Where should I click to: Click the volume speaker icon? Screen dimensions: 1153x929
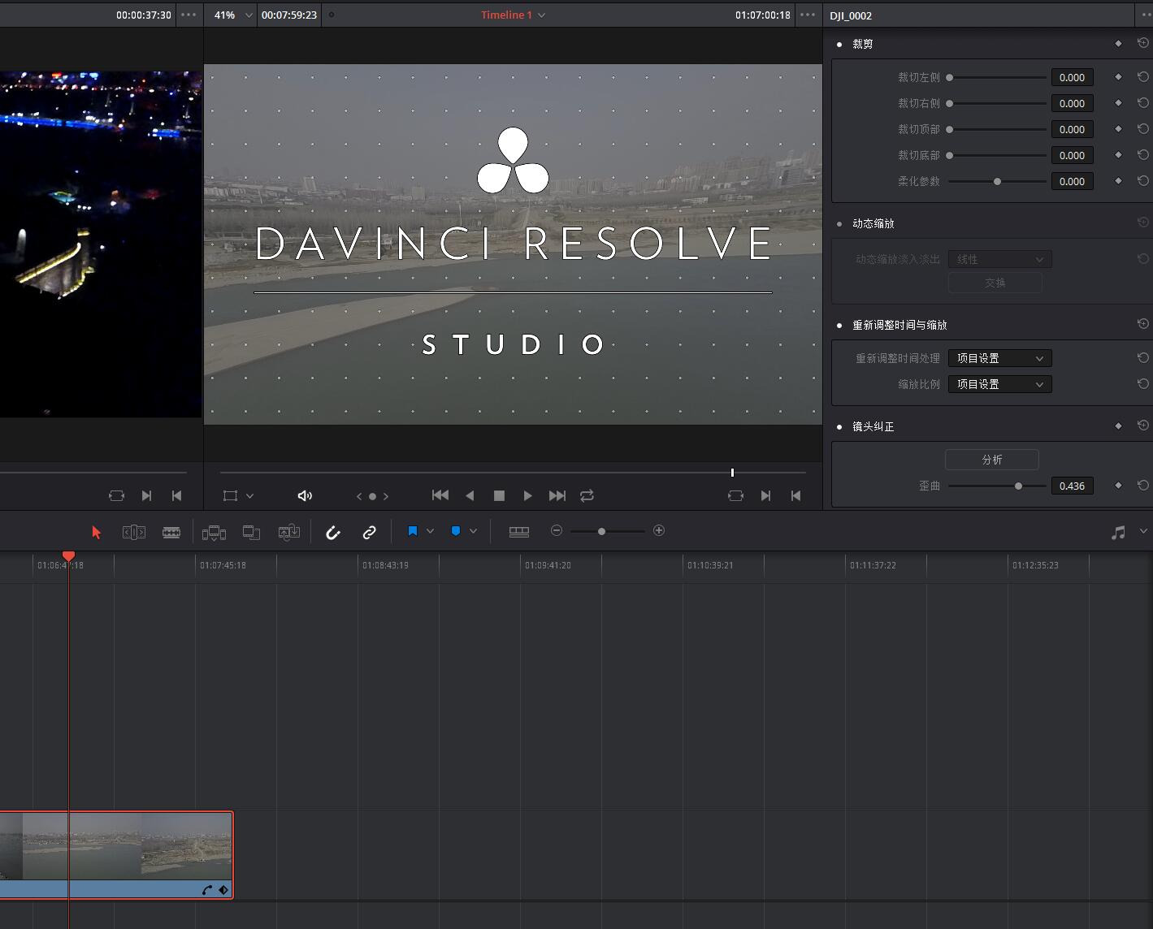tap(305, 495)
